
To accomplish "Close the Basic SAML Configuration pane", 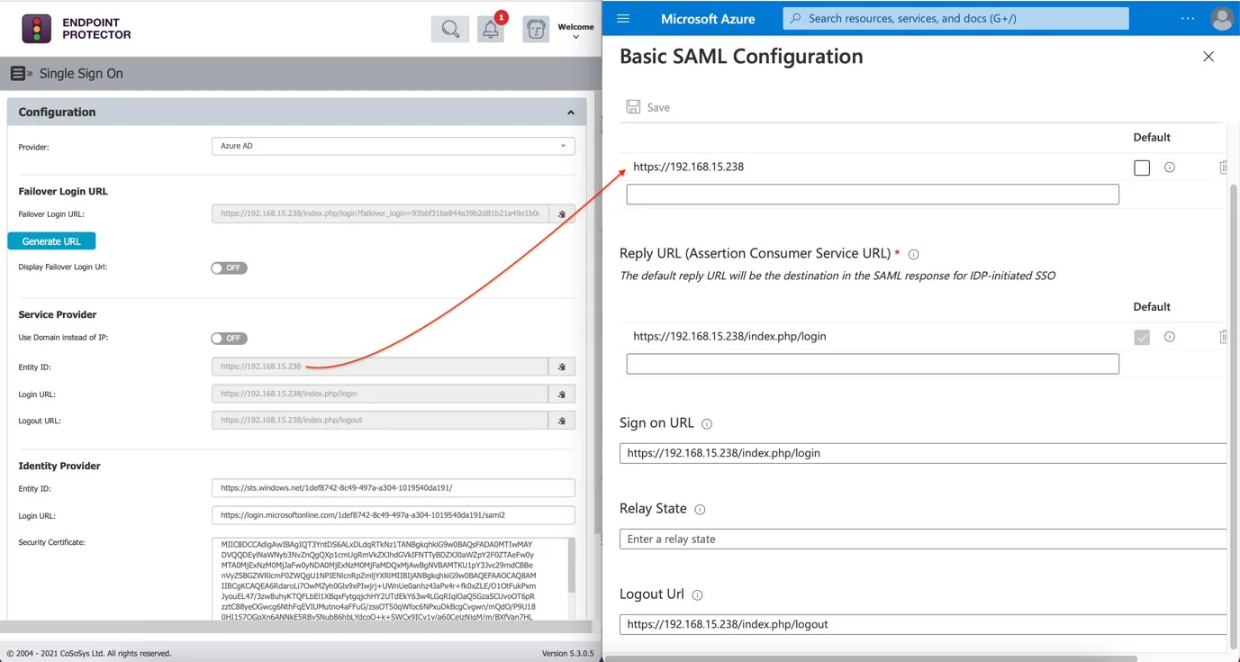I will click(x=1208, y=57).
